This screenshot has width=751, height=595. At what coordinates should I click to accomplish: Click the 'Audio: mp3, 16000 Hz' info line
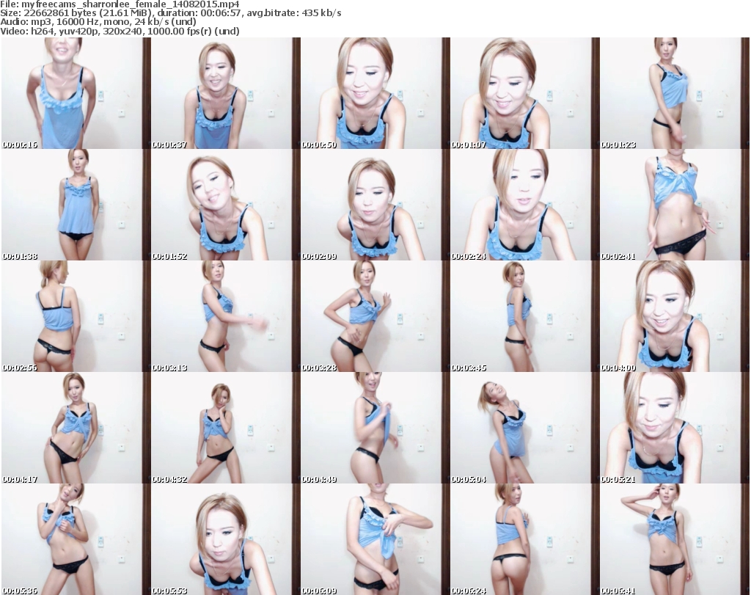tap(98, 22)
